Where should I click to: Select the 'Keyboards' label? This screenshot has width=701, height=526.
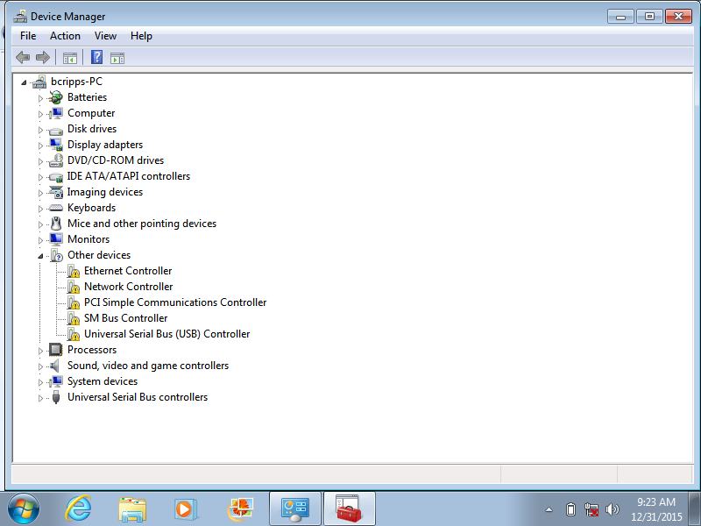92,208
